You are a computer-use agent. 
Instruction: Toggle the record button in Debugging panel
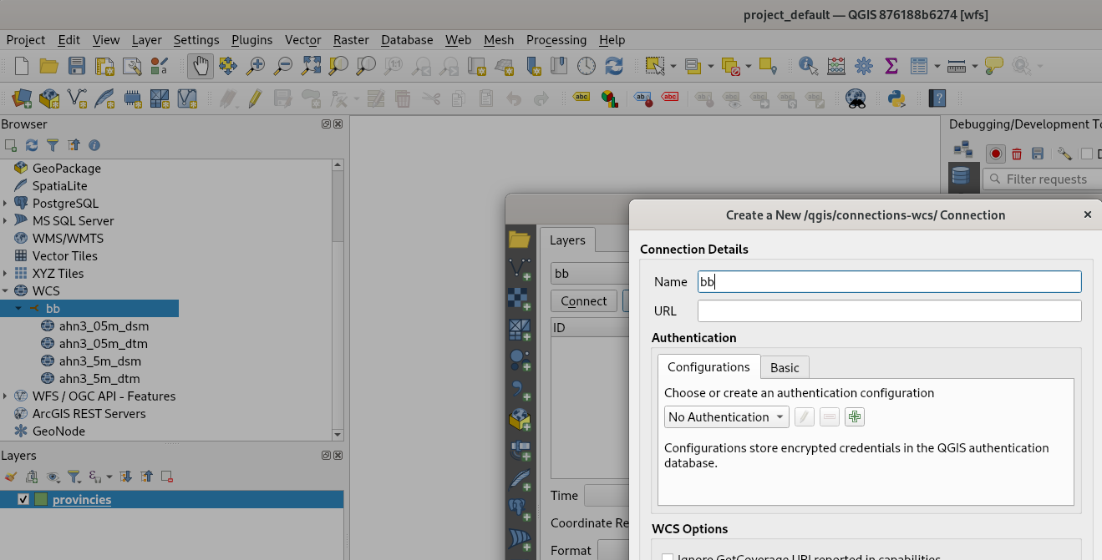(x=995, y=154)
